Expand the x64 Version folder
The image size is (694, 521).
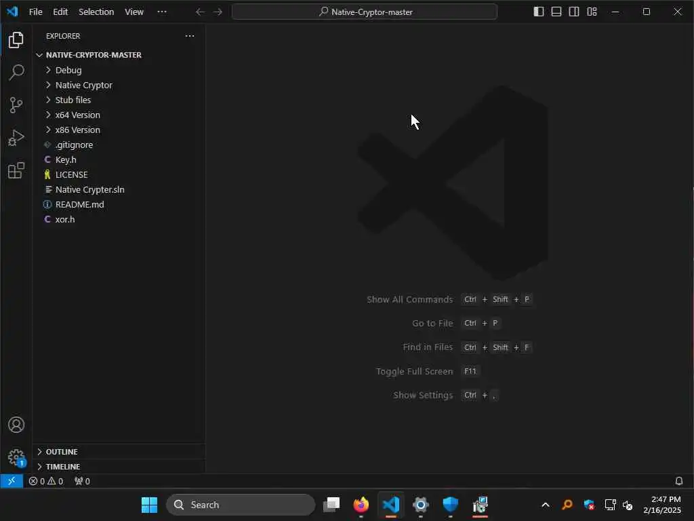pos(119,115)
